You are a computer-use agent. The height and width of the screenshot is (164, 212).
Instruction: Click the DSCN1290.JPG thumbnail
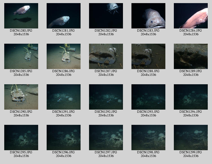click(21, 97)
